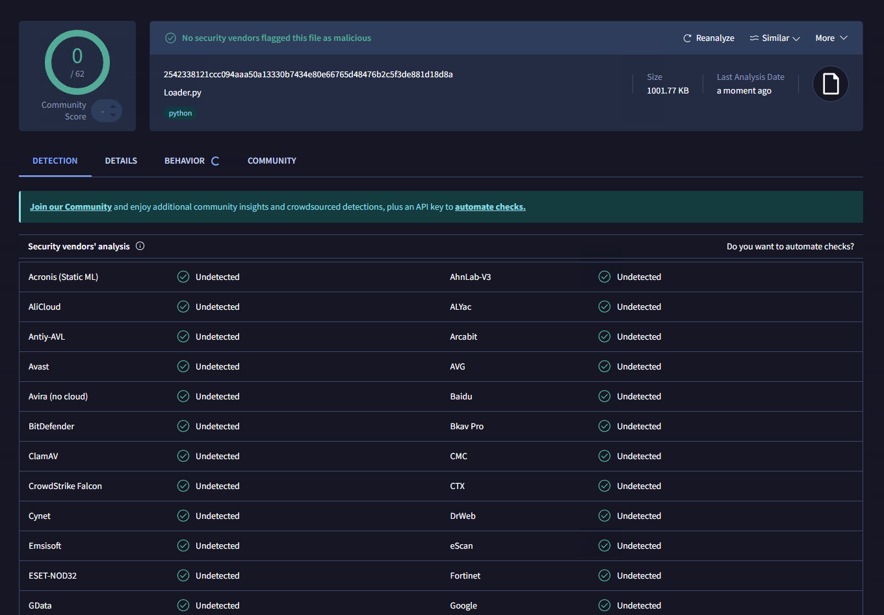The height and width of the screenshot is (615, 884).
Task: Click the GData vendor name
Action: tap(40, 605)
